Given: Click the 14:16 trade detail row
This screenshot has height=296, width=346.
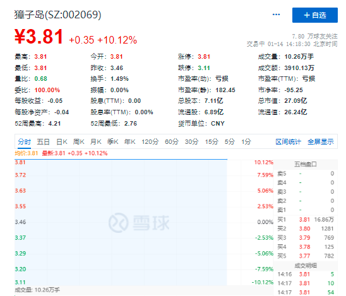Looking at the screenshot, I should (x=306, y=274).
